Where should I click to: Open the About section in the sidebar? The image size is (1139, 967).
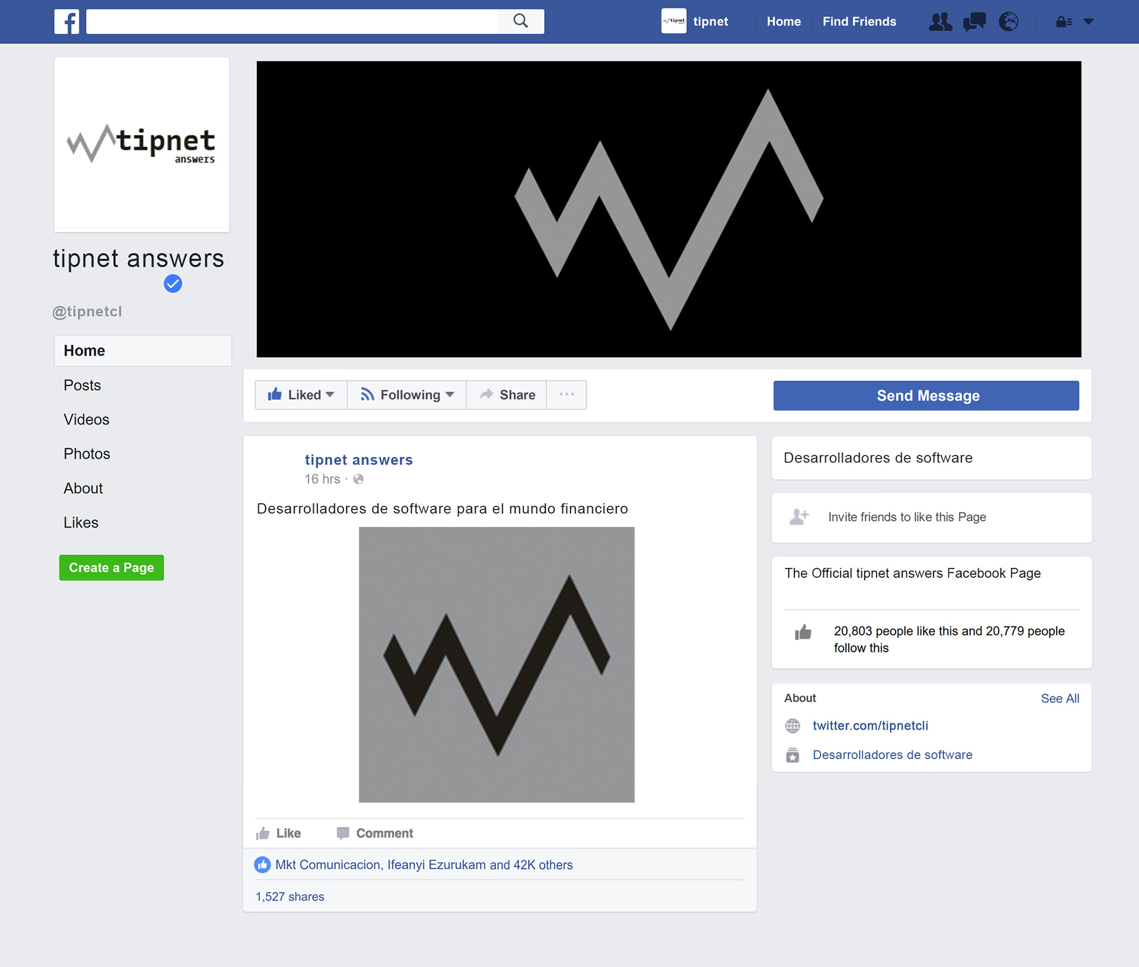point(83,488)
